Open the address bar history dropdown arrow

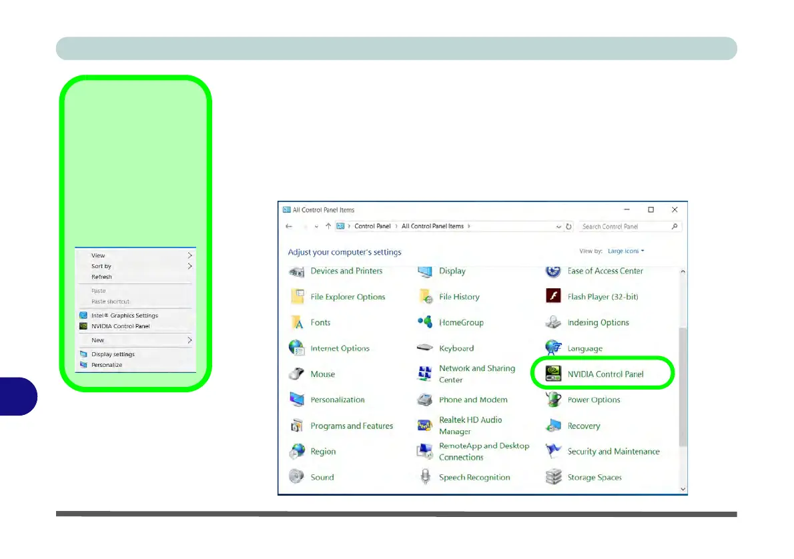click(x=558, y=226)
